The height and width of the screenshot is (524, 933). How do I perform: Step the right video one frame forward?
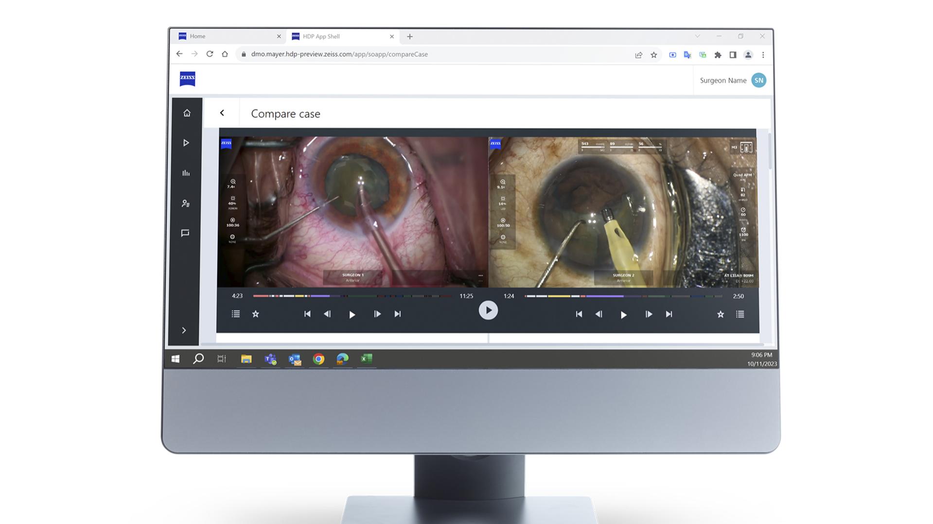click(649, 314)
